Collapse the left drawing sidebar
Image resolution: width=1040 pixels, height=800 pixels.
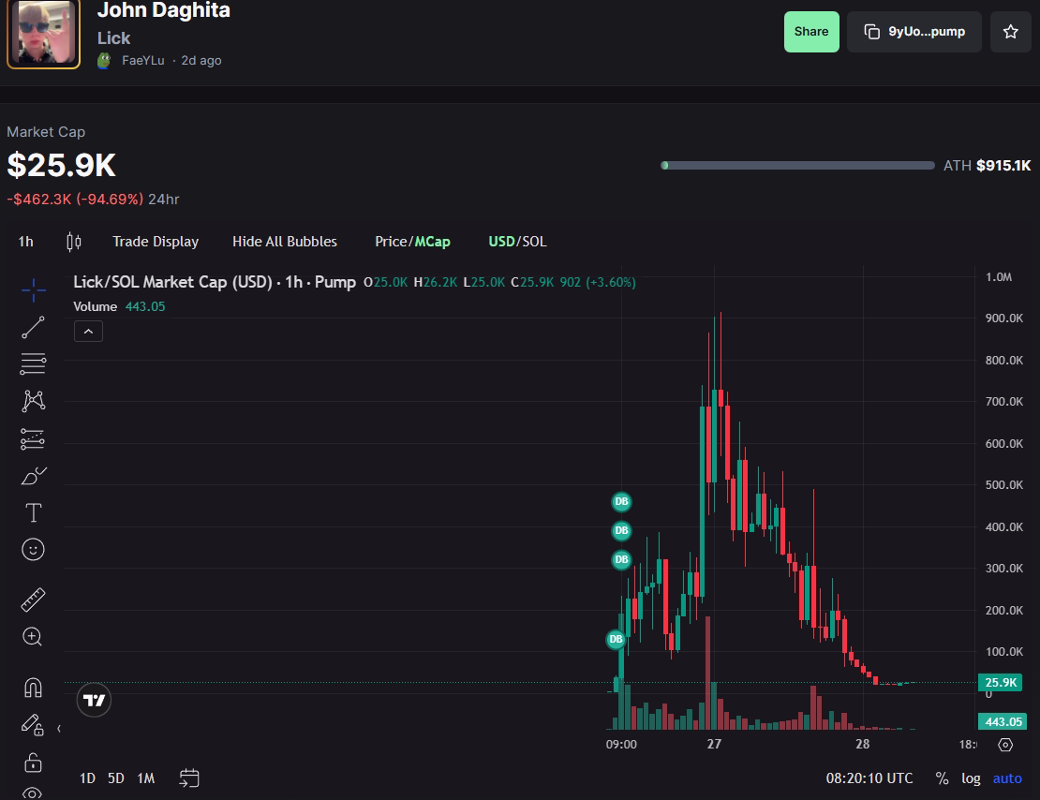[x=58, y=728]
